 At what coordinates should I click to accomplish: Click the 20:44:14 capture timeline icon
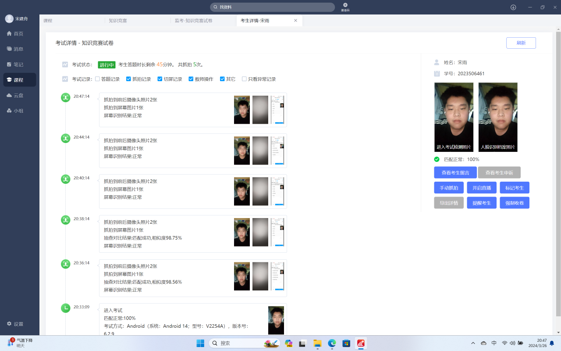(x=65, y=138)
